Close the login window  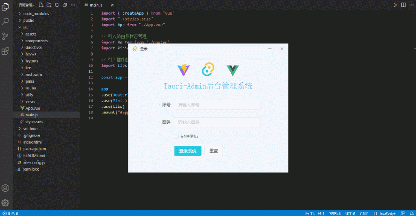pos(282,49)
